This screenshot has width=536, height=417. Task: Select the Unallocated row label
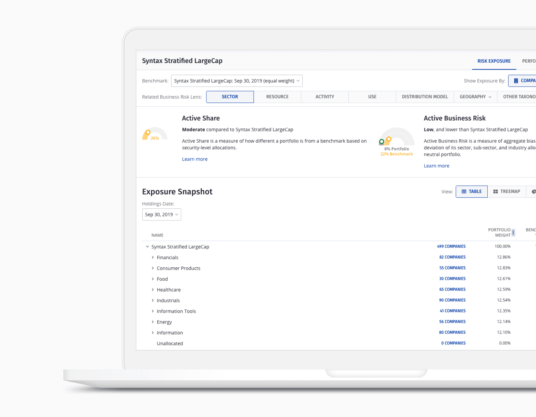click(170, 344)
